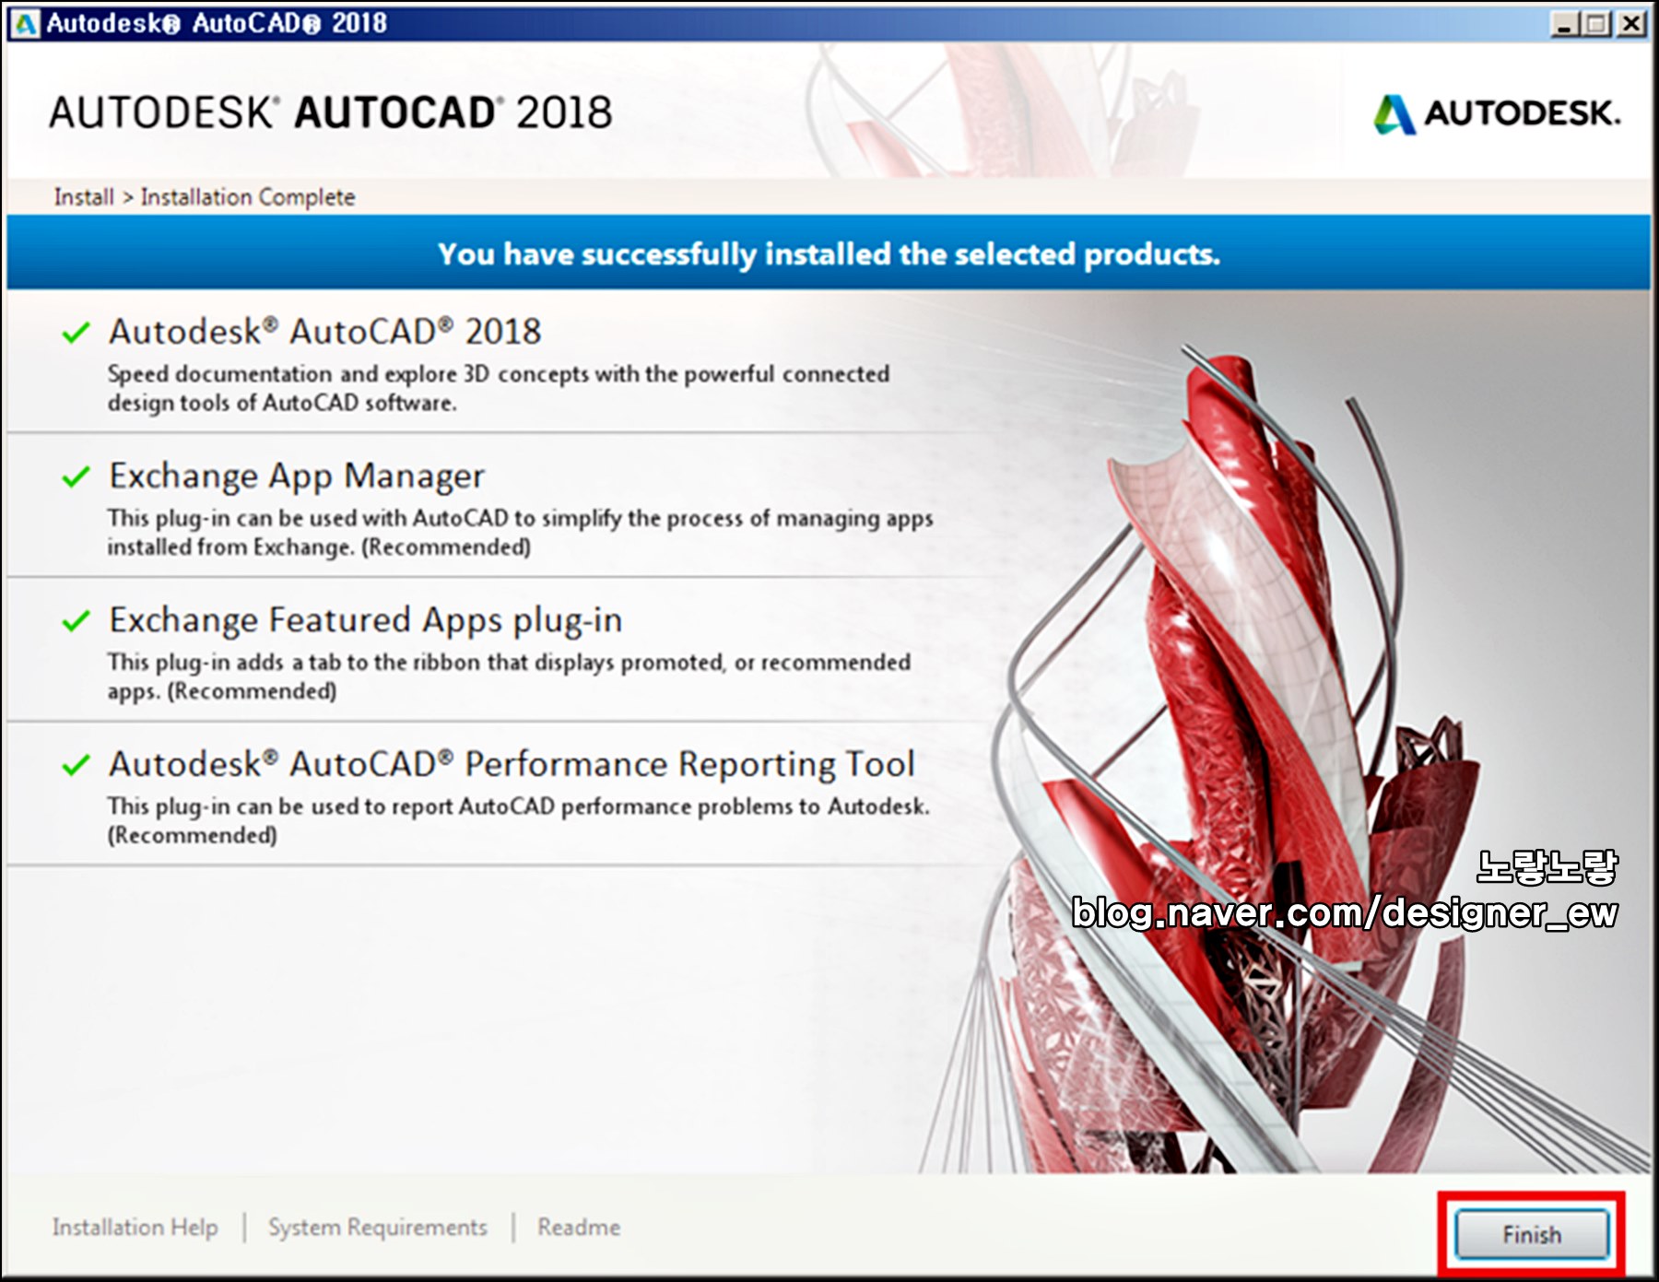Click the Finish button
Image resolution: width=1659 pixels, height=1282 pixels.
pos(1532,1234)
